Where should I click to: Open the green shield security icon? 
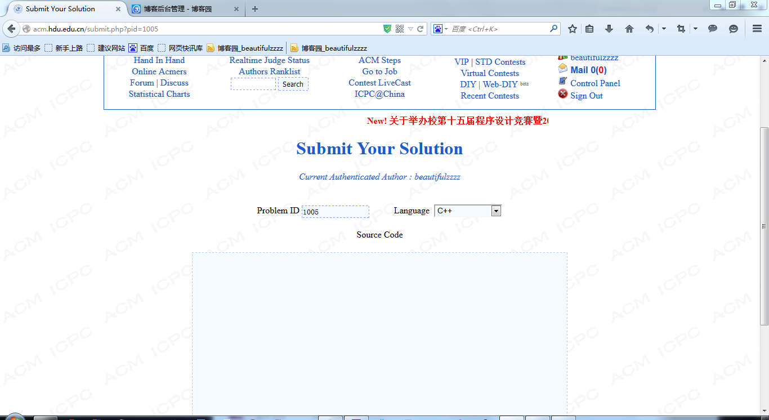click(387, 29)
